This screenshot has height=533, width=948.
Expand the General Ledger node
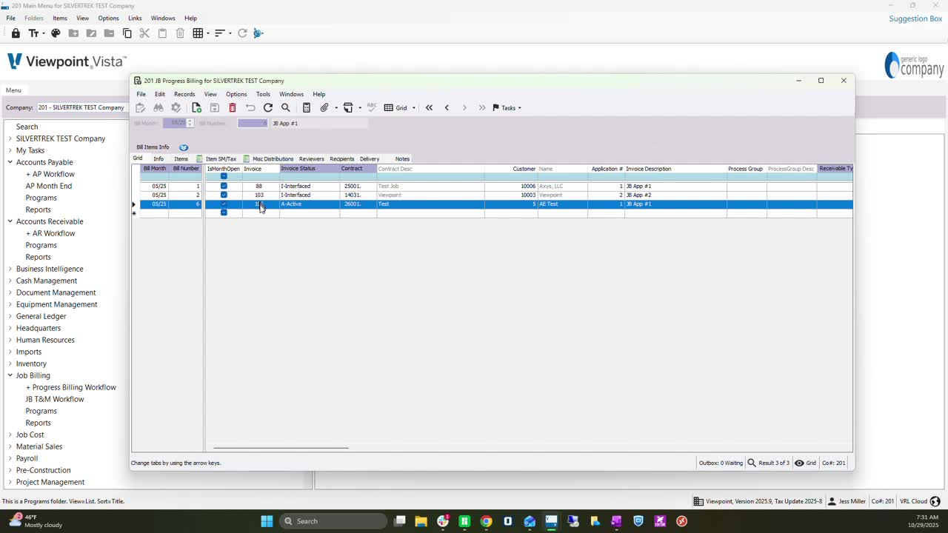coord(10,316)
